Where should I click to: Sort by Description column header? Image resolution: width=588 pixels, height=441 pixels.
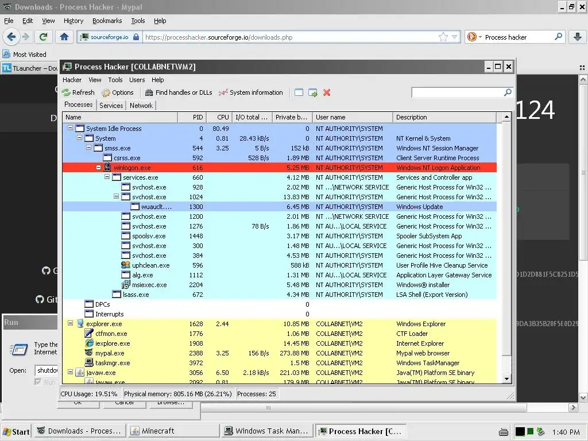[x=444, y=117]
